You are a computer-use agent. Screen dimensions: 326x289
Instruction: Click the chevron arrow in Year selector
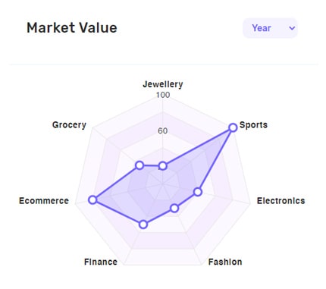coord(292,28)
